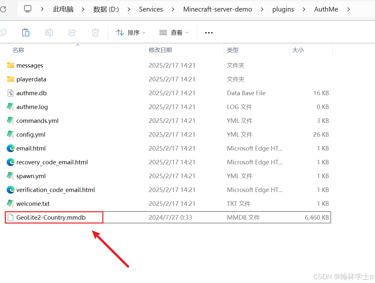The image size is (375, 283).
Task: Click the share toolbar icon
Action: [72, 32]
